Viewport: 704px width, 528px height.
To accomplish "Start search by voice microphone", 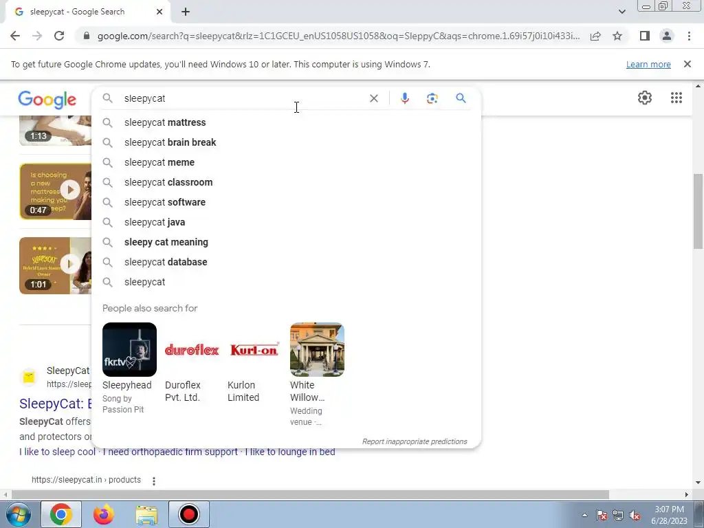I will (x=404, y=98).
